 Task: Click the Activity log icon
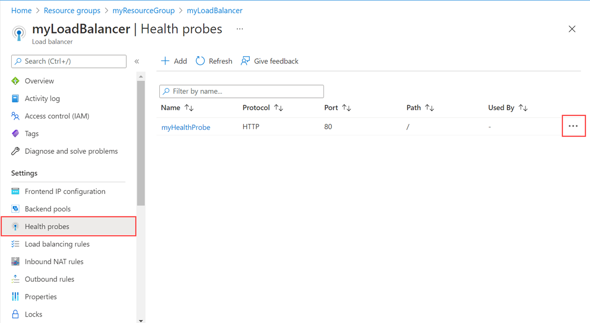pyautogui.click(x=15, y=98)
